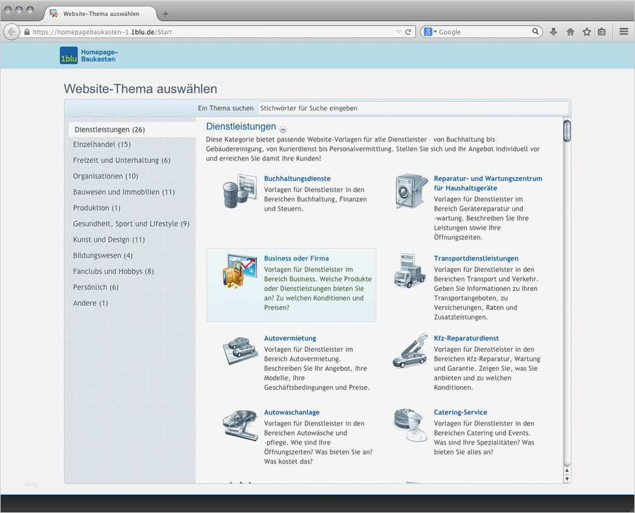Open the Catering-Service link
The image size is (635, 513).
coord(460,412)
